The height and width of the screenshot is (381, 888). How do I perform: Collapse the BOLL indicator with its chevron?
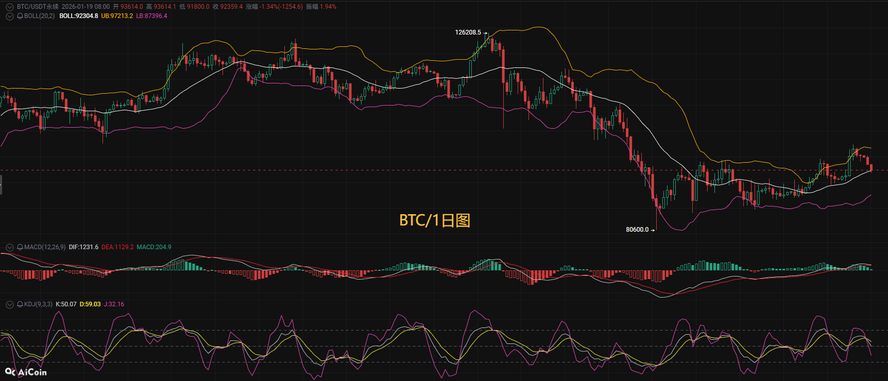pos(9,16)
